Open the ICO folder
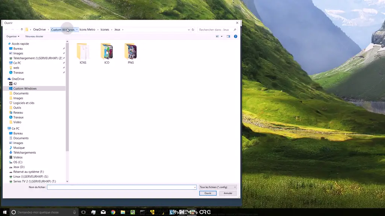385x216 pixels. coord(107,52)
